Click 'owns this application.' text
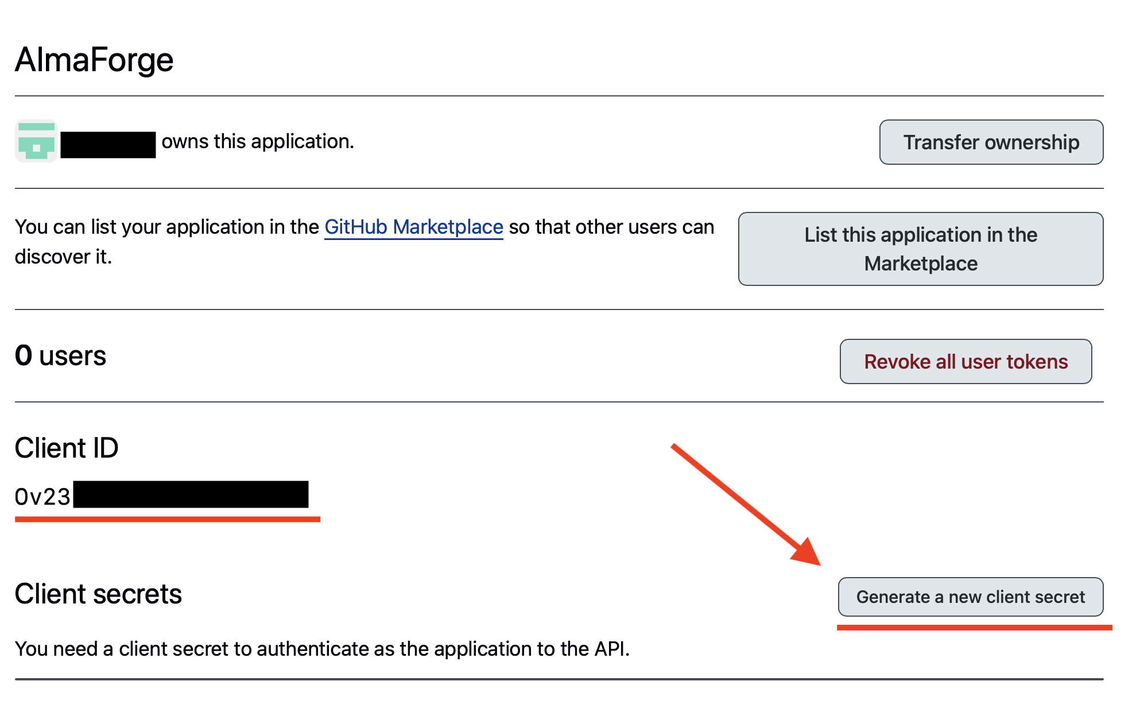The image size is (1140, 712). [x=258, y=141]
